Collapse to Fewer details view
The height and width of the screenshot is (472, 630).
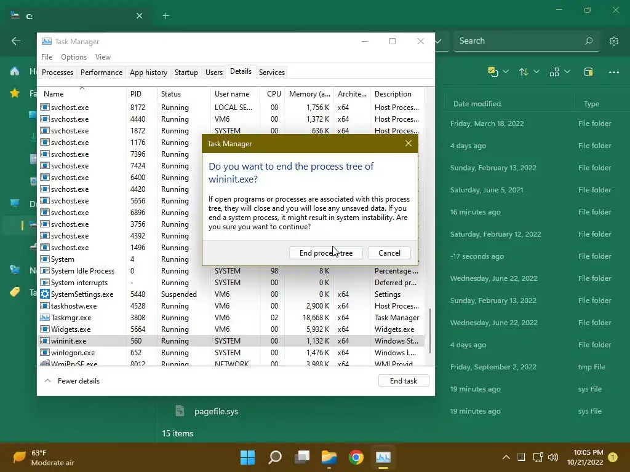tap(73, 381)
